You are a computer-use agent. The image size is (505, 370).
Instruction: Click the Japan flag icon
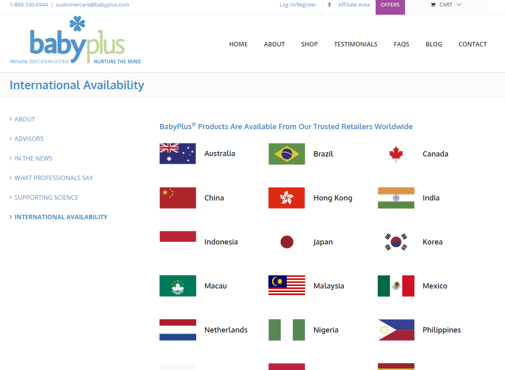tap(287, 242)
